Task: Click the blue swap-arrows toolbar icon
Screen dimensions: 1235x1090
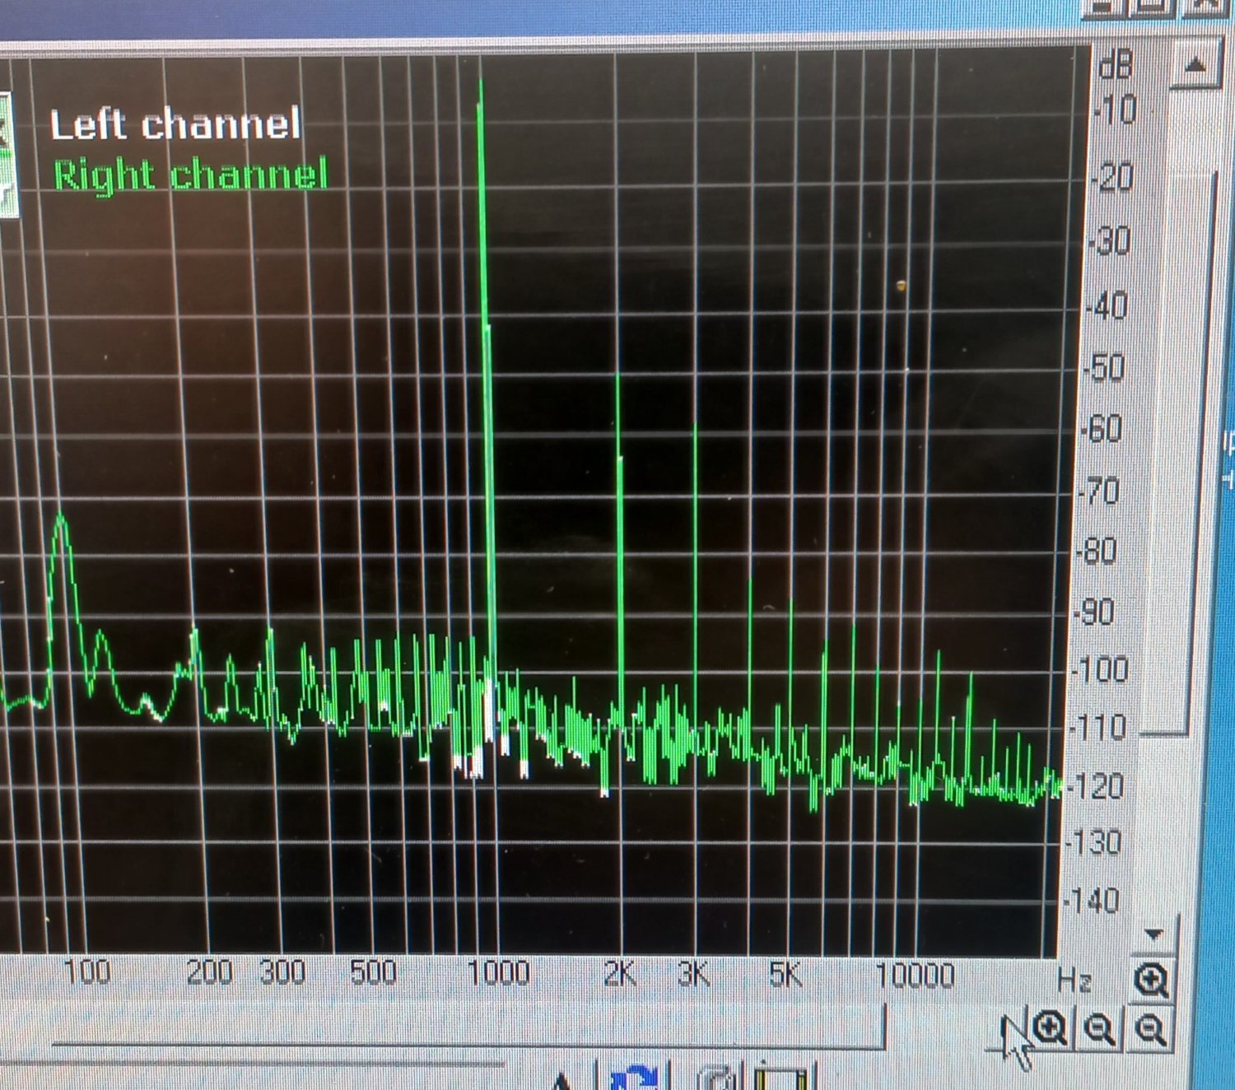Action: tap(636, 1078)
